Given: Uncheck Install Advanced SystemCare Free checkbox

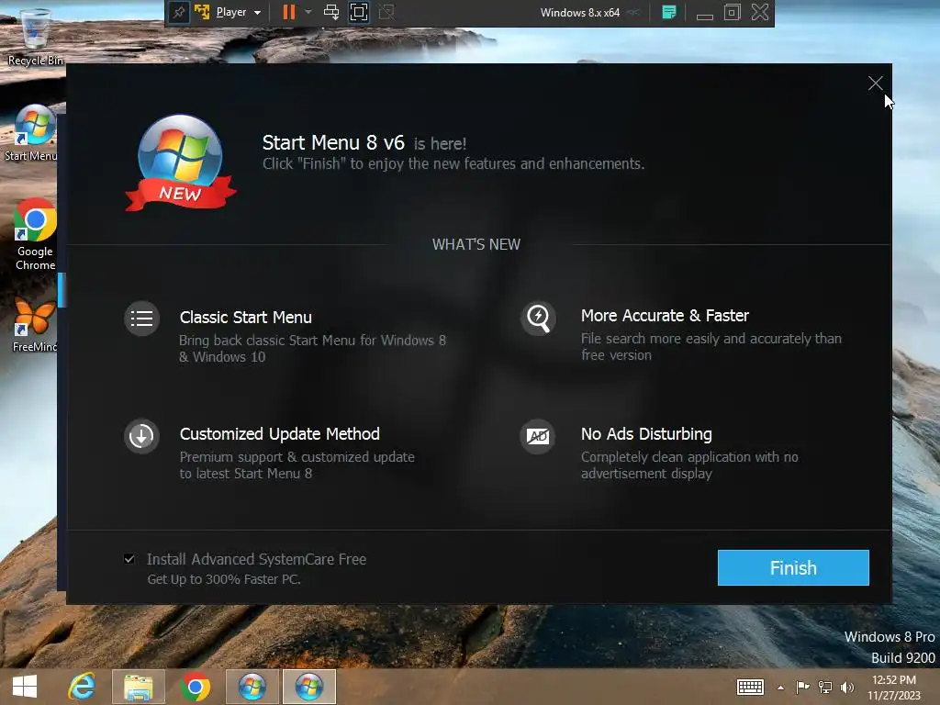Looking at the screenshot, I should [129, 559].
